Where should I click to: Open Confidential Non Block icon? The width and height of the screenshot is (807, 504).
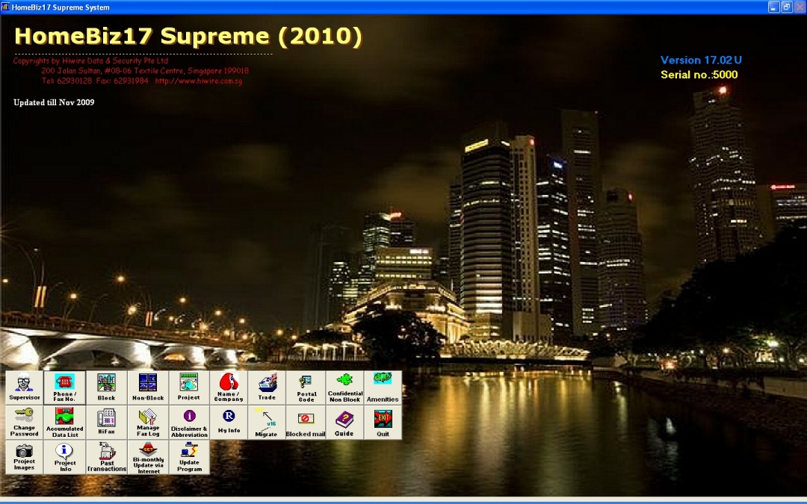344,388
